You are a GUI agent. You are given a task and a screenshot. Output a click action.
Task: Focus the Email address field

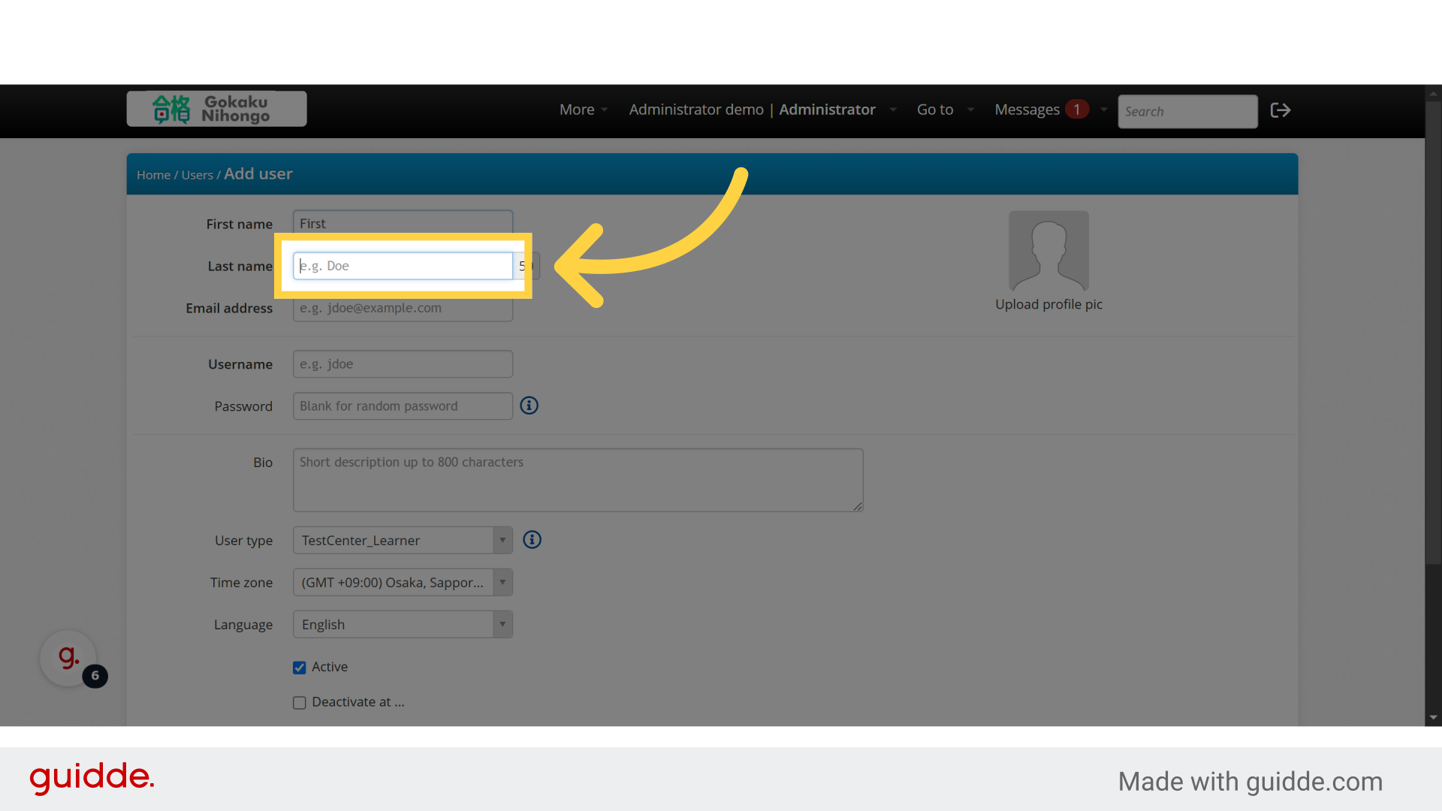(x=403, y=309)
